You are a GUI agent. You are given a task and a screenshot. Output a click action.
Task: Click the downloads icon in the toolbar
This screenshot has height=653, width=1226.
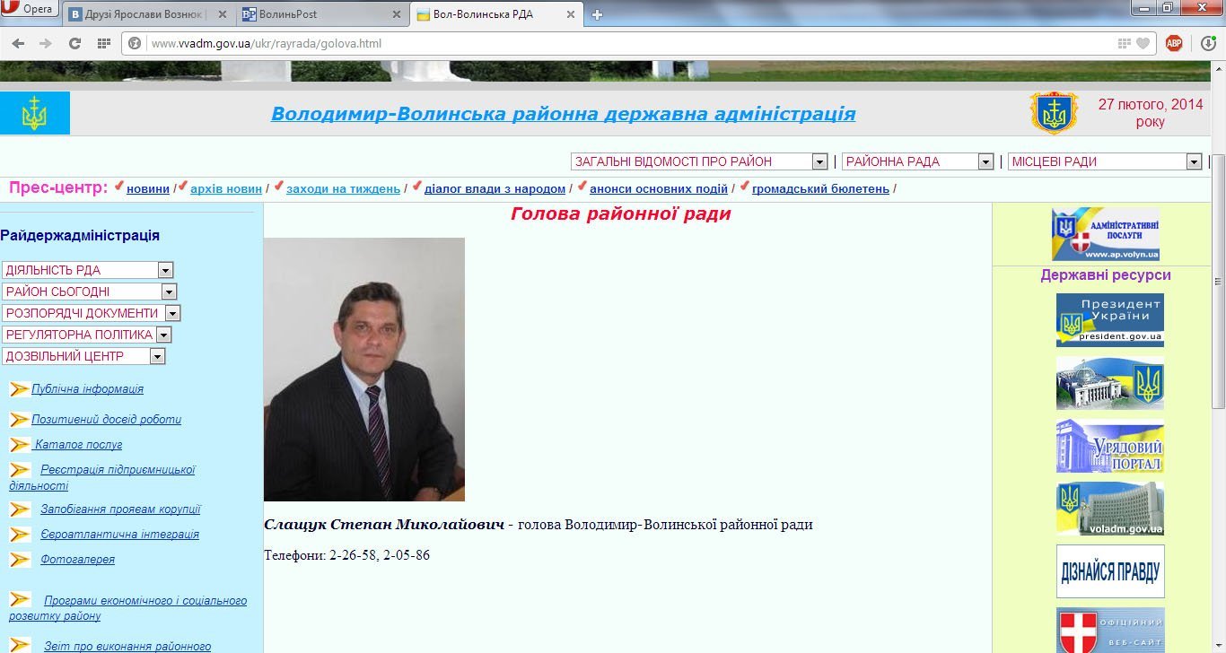(x=1208, y=43)
